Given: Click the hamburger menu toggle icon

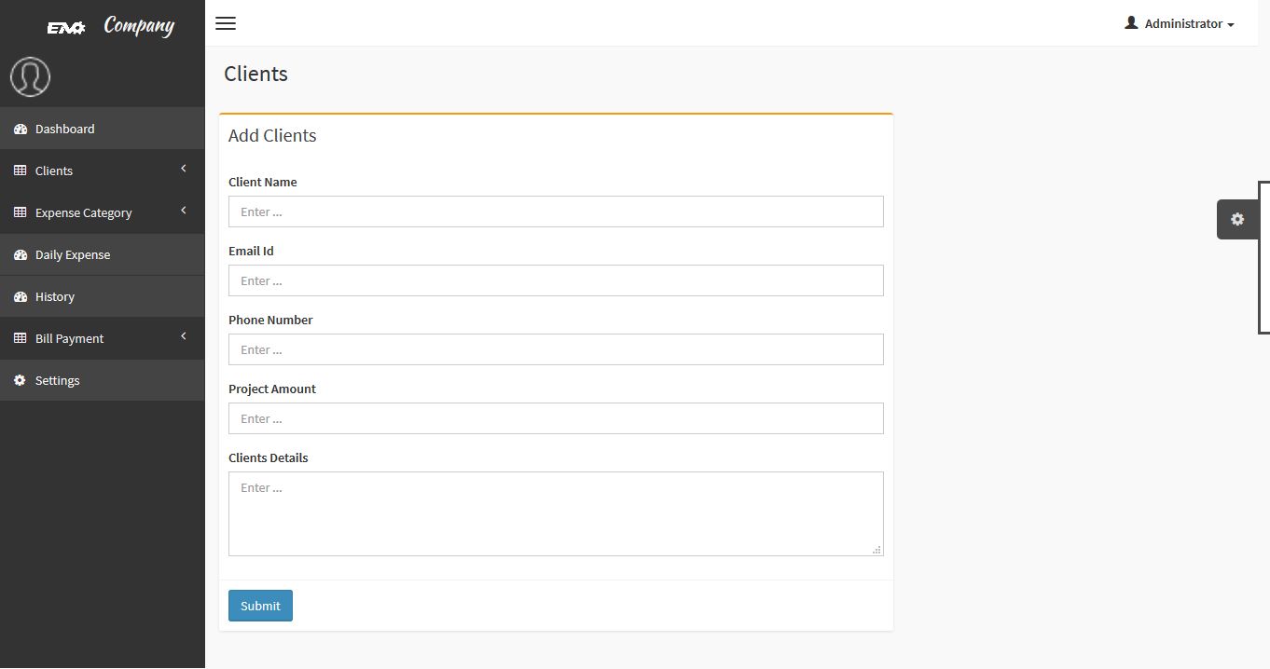Looking at the screenshot, I should click(226, 23).
